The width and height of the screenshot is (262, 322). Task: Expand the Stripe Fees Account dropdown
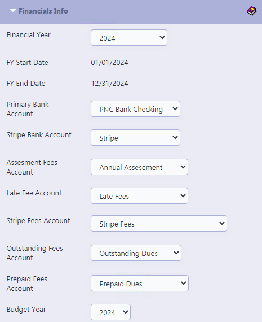159,224
